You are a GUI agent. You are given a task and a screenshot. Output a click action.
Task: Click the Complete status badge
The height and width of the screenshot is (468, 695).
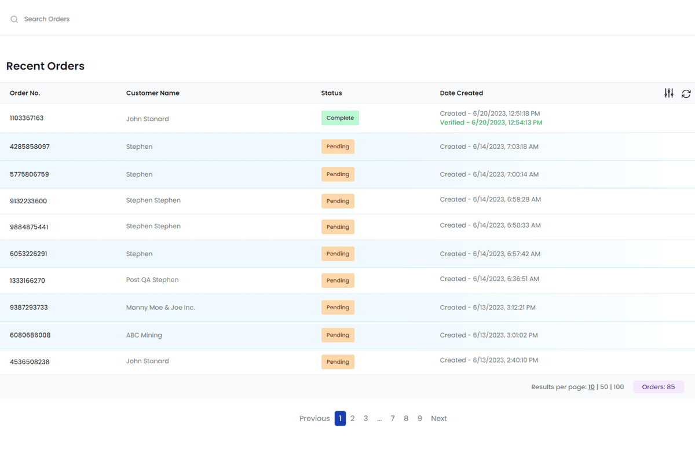(x=340, y=118)
